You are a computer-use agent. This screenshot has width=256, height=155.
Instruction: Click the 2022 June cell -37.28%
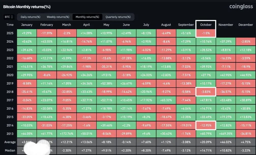coord(126,58)
